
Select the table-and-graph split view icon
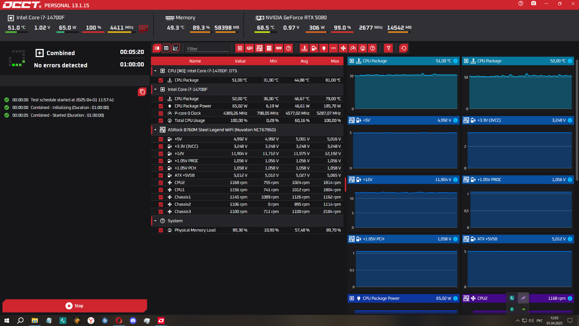[x=157, y=48]
